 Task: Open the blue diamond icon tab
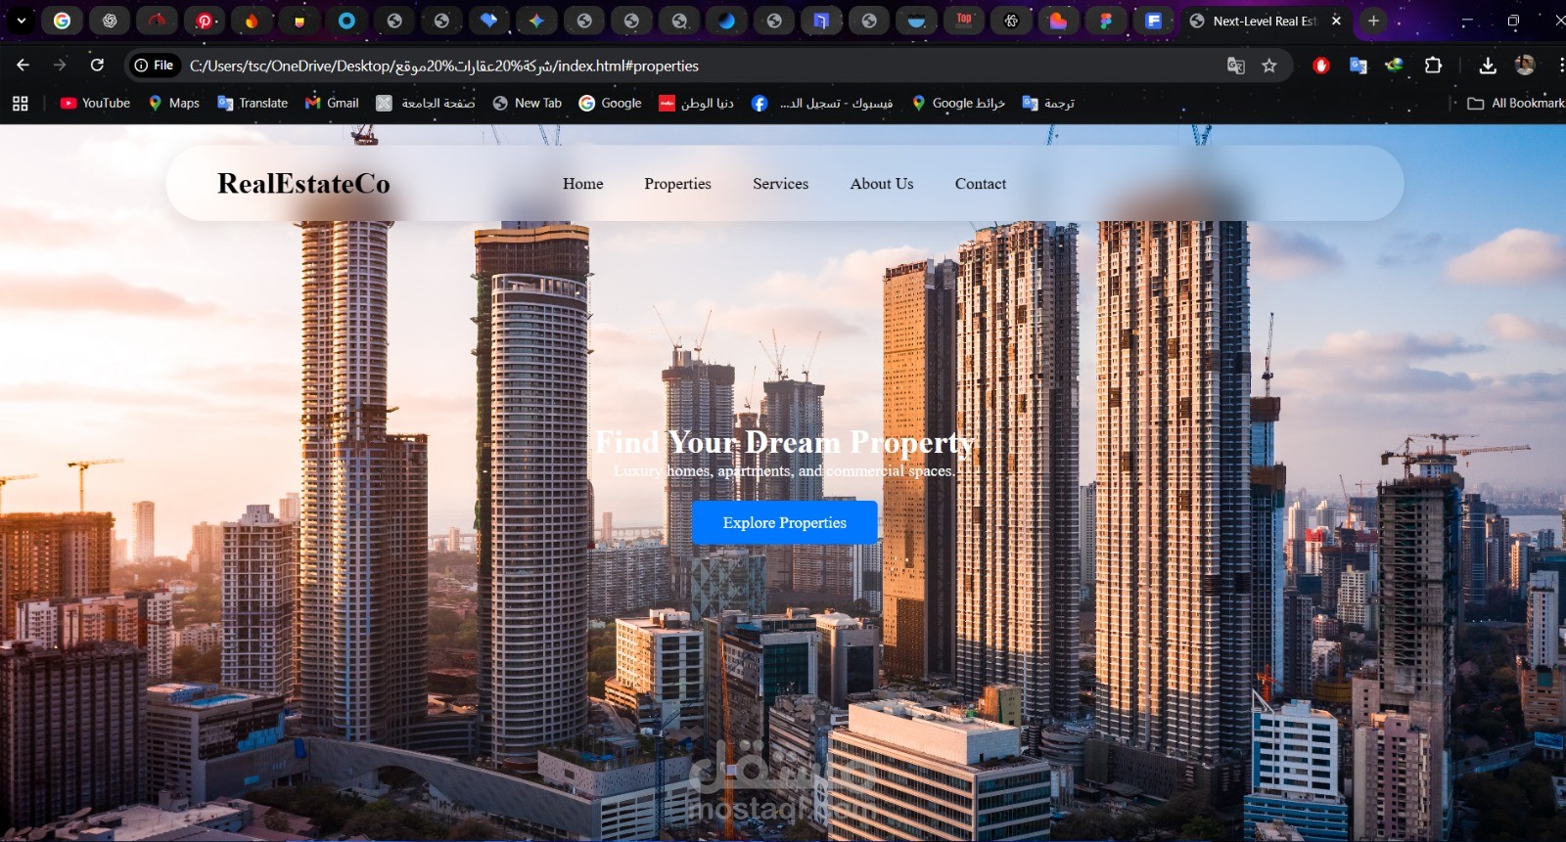(488, 21)
